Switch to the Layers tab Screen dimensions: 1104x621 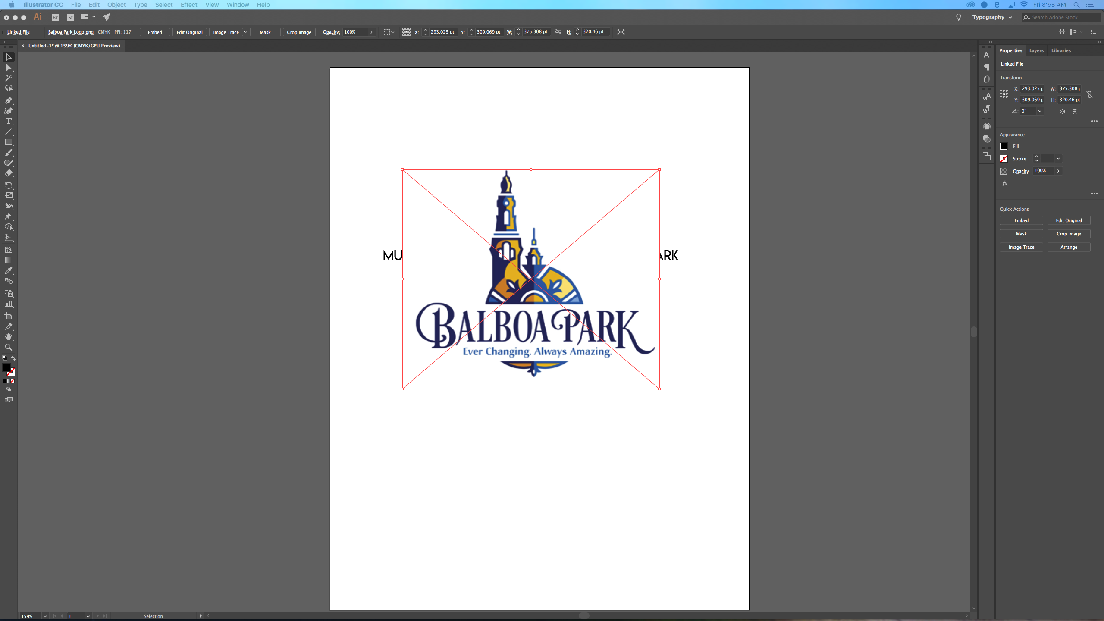(1036, 50)
